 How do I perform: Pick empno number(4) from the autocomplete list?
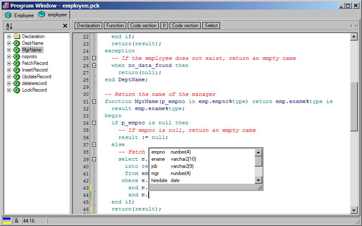point(202,152)
